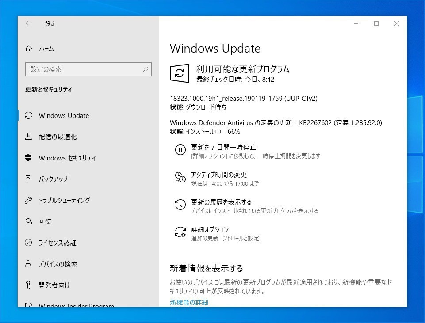This screenshot has height=323, width=425.
Task: Click the 配信の最適化 sidebar icon
Action: point(28,137)
